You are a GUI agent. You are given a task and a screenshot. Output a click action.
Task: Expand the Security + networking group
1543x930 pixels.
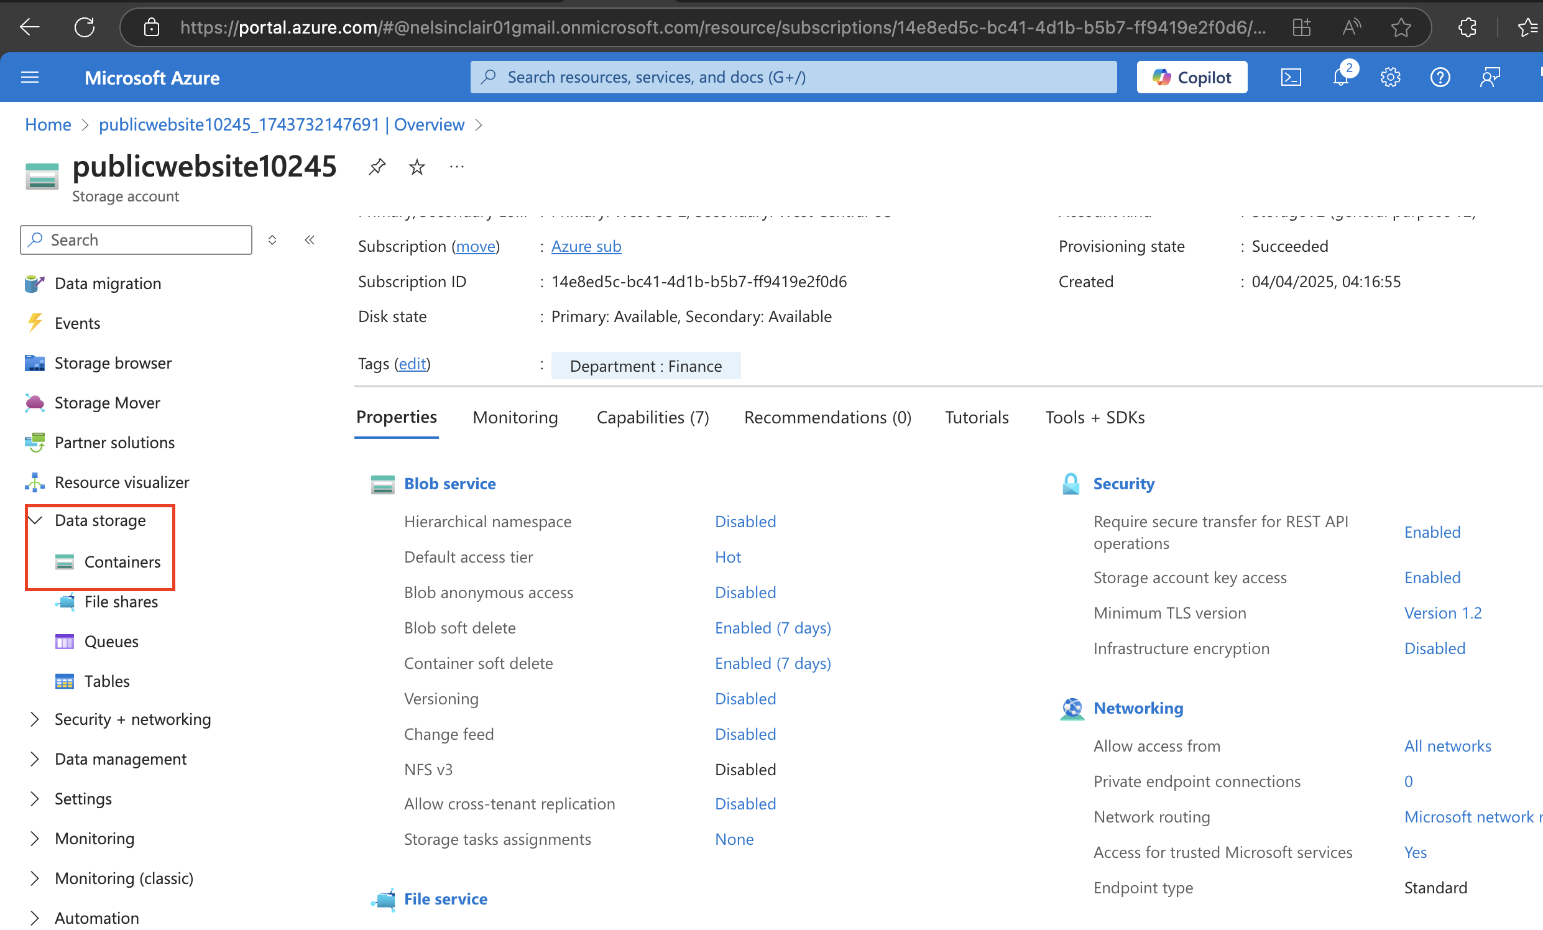point(132,719)
